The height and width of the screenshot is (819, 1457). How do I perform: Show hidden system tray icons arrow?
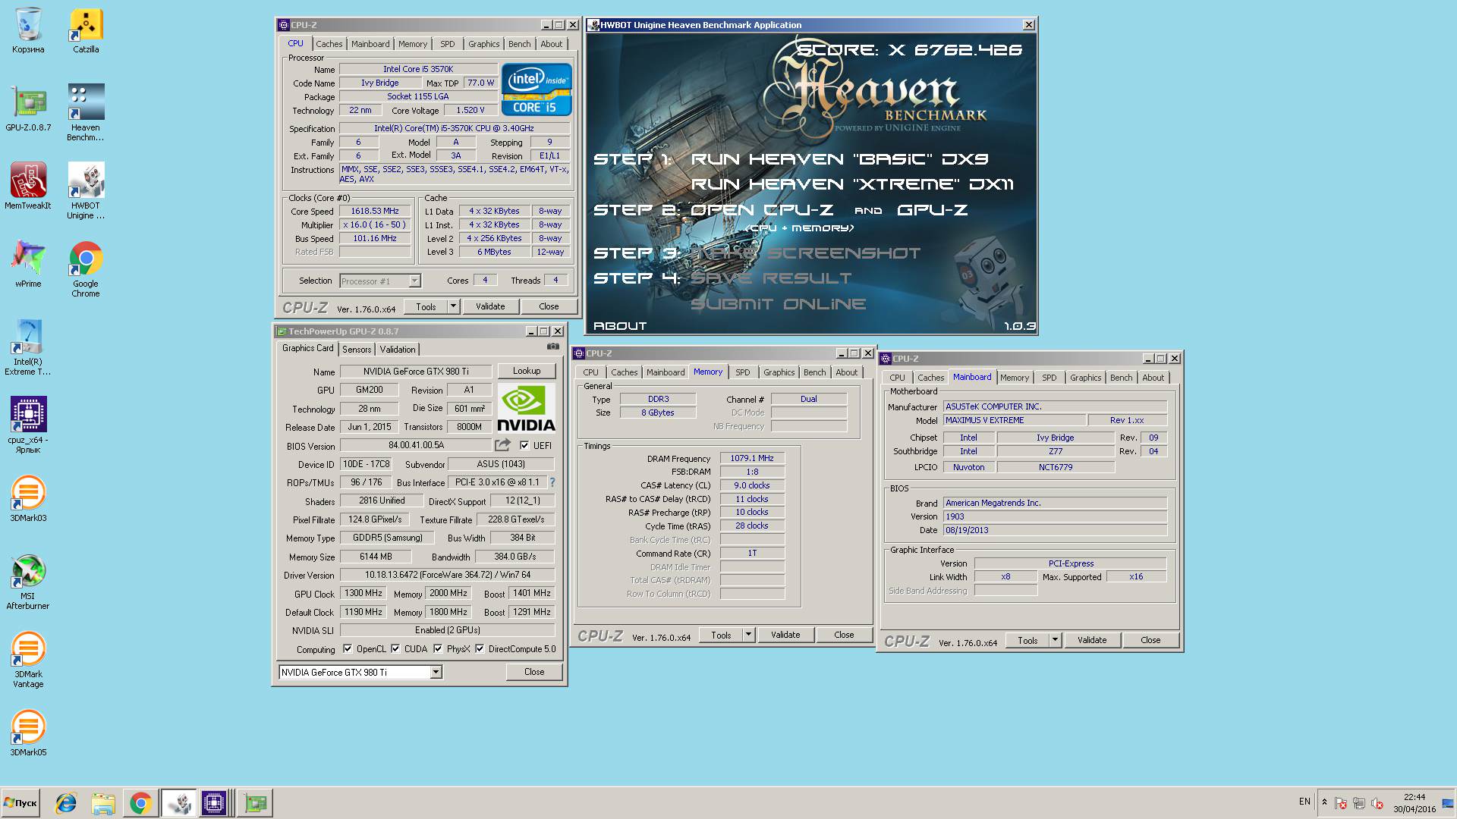1324,802
